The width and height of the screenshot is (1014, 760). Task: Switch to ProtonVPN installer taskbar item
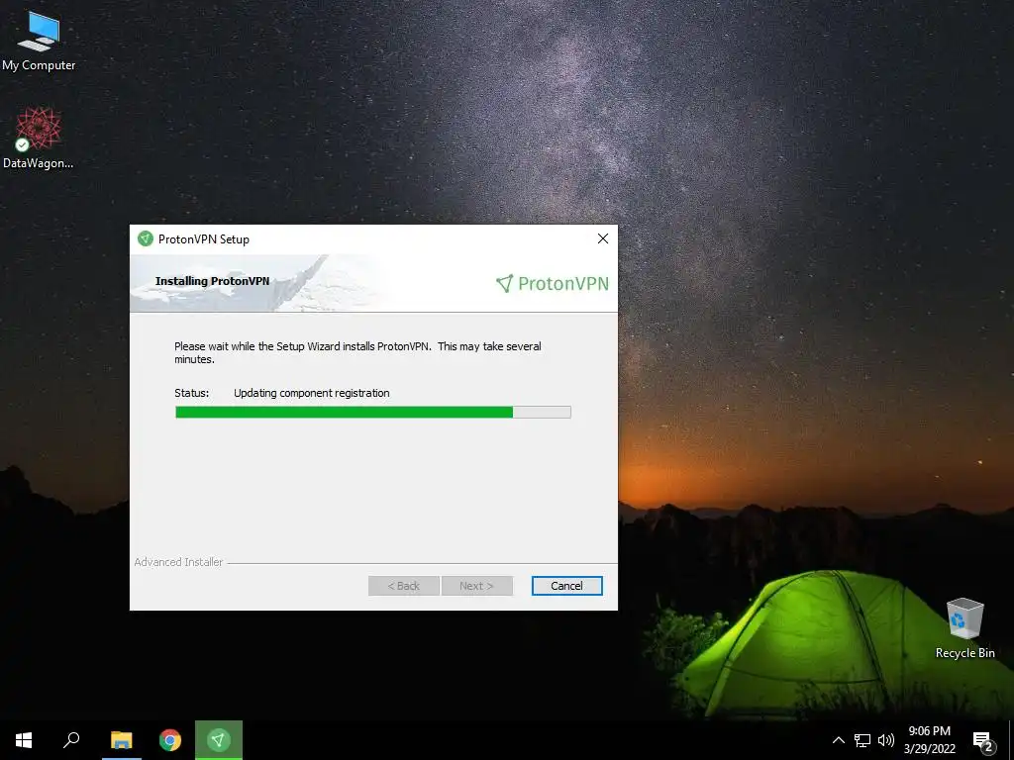[219, 740]
